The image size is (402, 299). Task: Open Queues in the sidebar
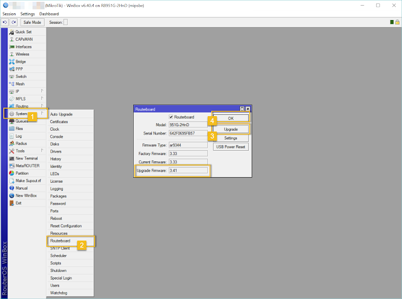pos(27,121)
